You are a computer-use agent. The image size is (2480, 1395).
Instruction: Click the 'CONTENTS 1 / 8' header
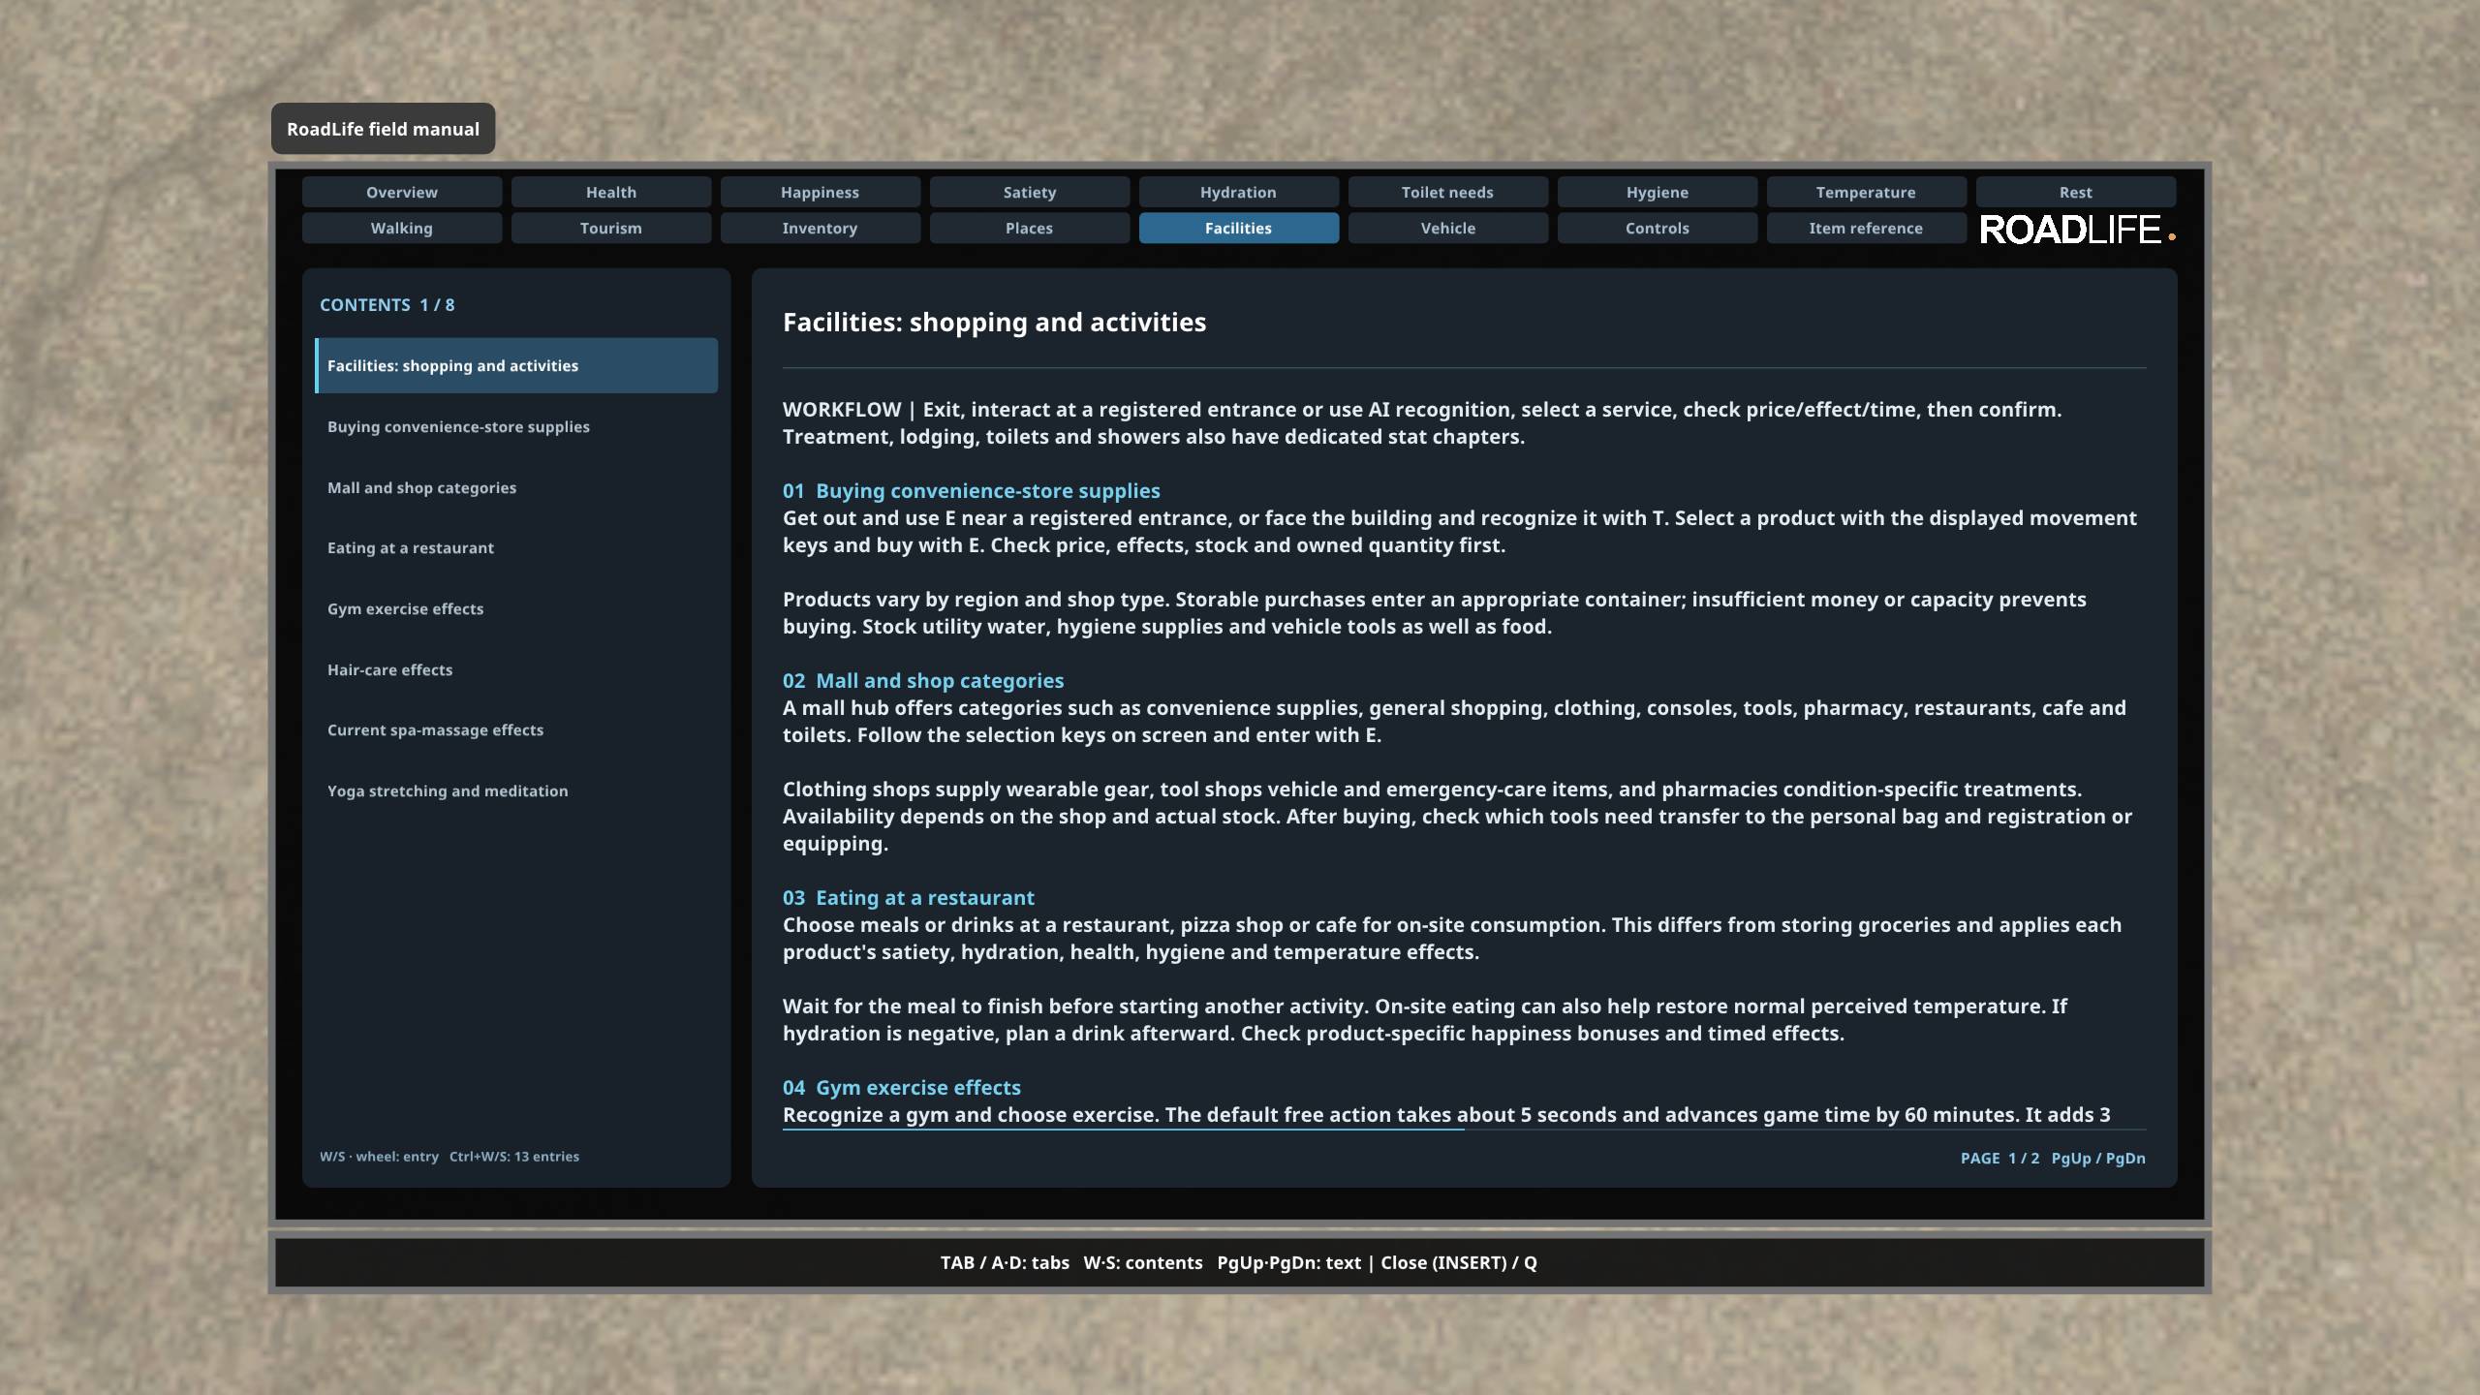387,304
